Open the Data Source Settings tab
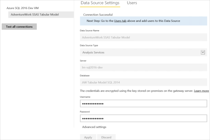 100,3
